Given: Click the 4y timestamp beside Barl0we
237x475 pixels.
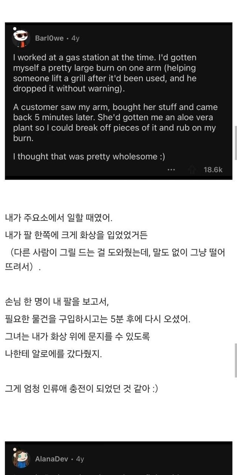Looking at the screenshot, I should (x=75, y=38).
